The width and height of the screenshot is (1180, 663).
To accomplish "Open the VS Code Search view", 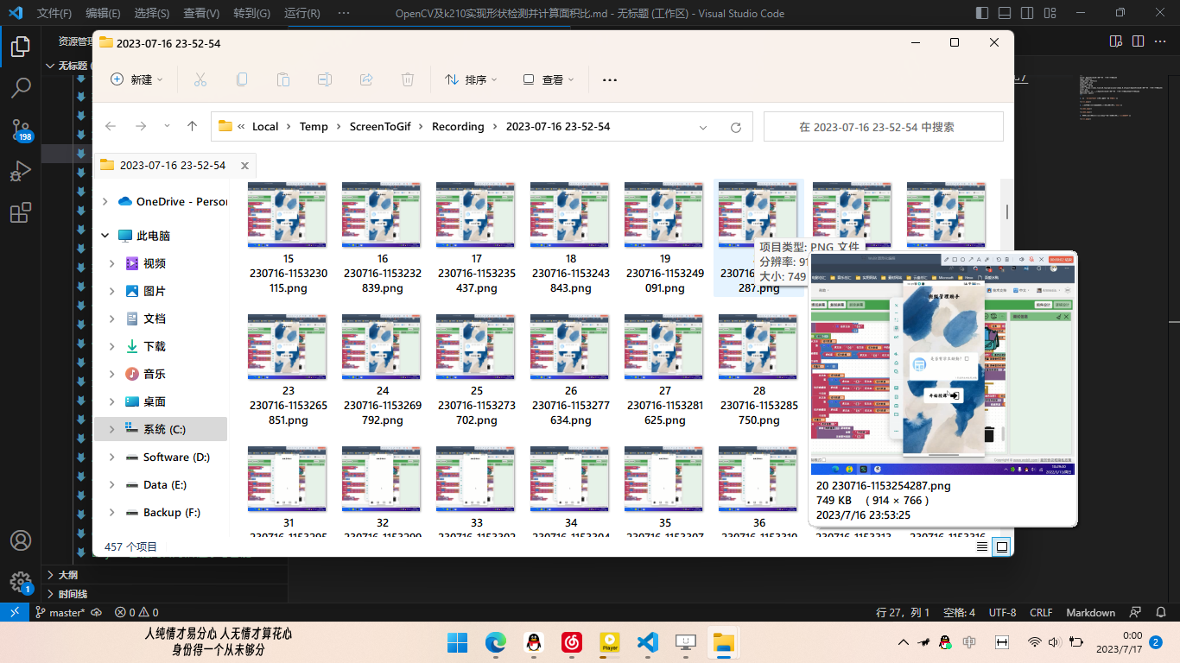I will 21,87.
